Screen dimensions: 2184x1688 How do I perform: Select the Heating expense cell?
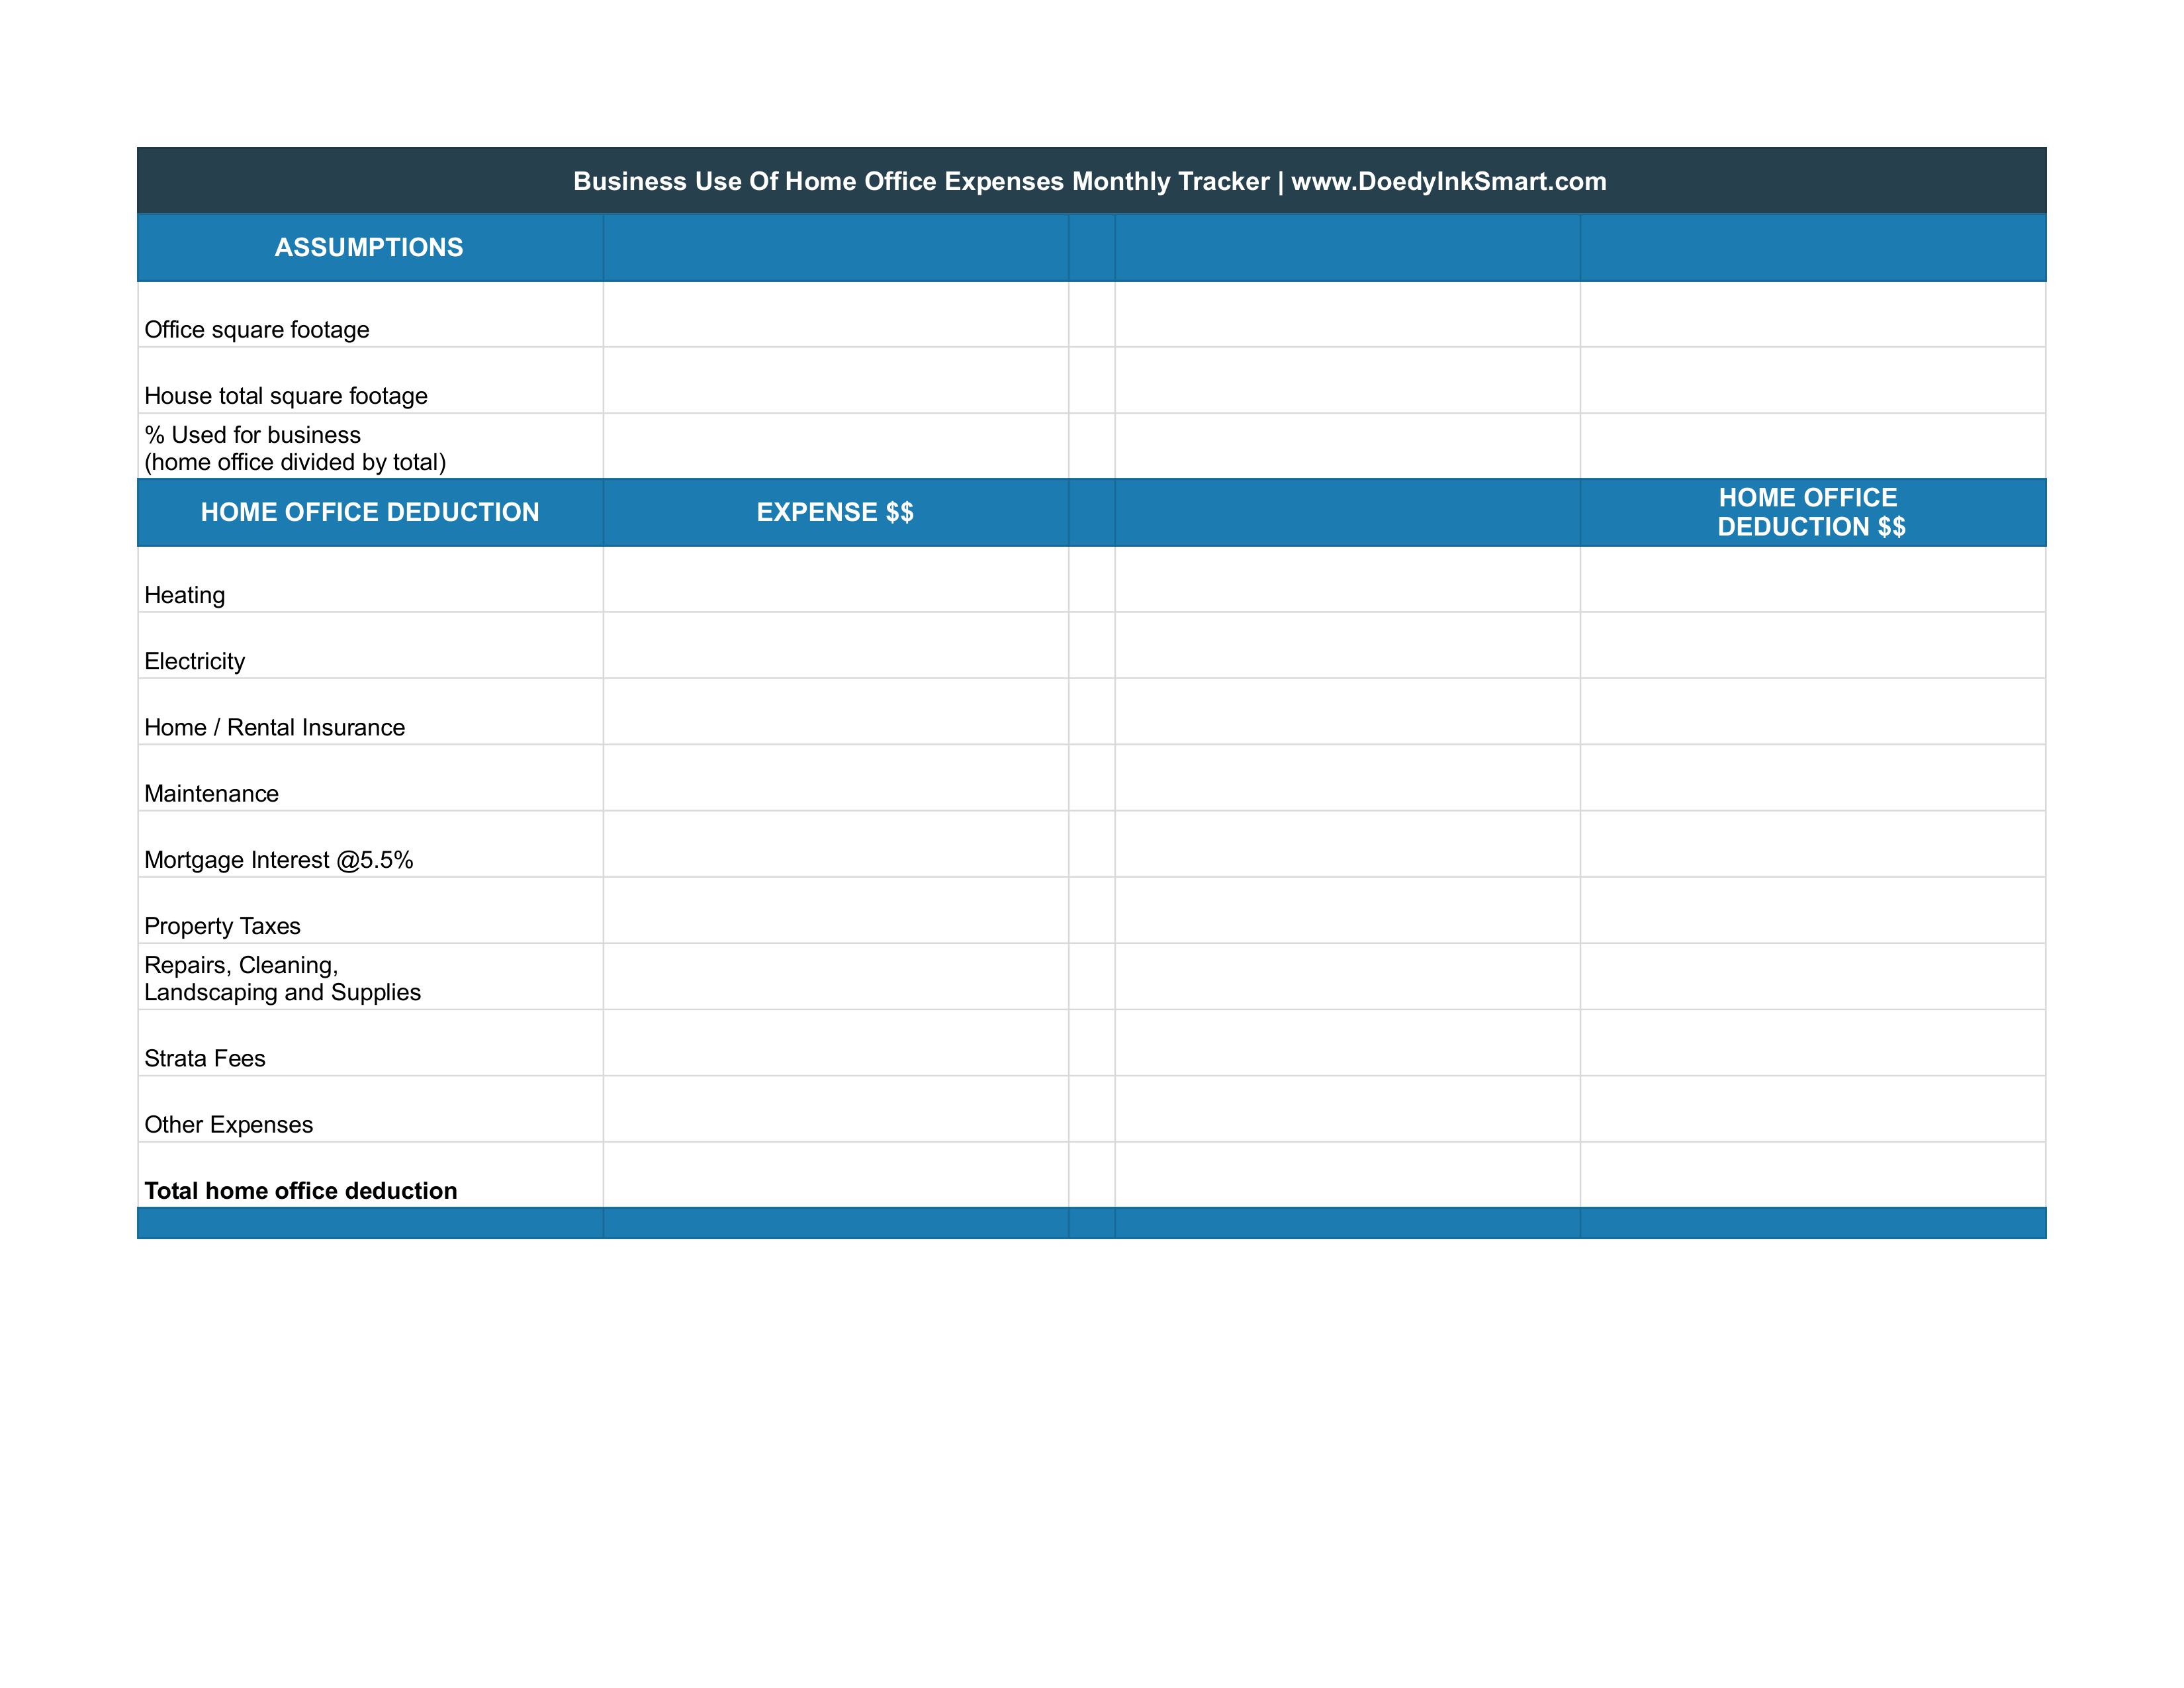tap(835, 580)
